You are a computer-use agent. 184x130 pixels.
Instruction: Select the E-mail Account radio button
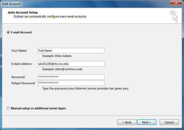click(x=8, y=32)
